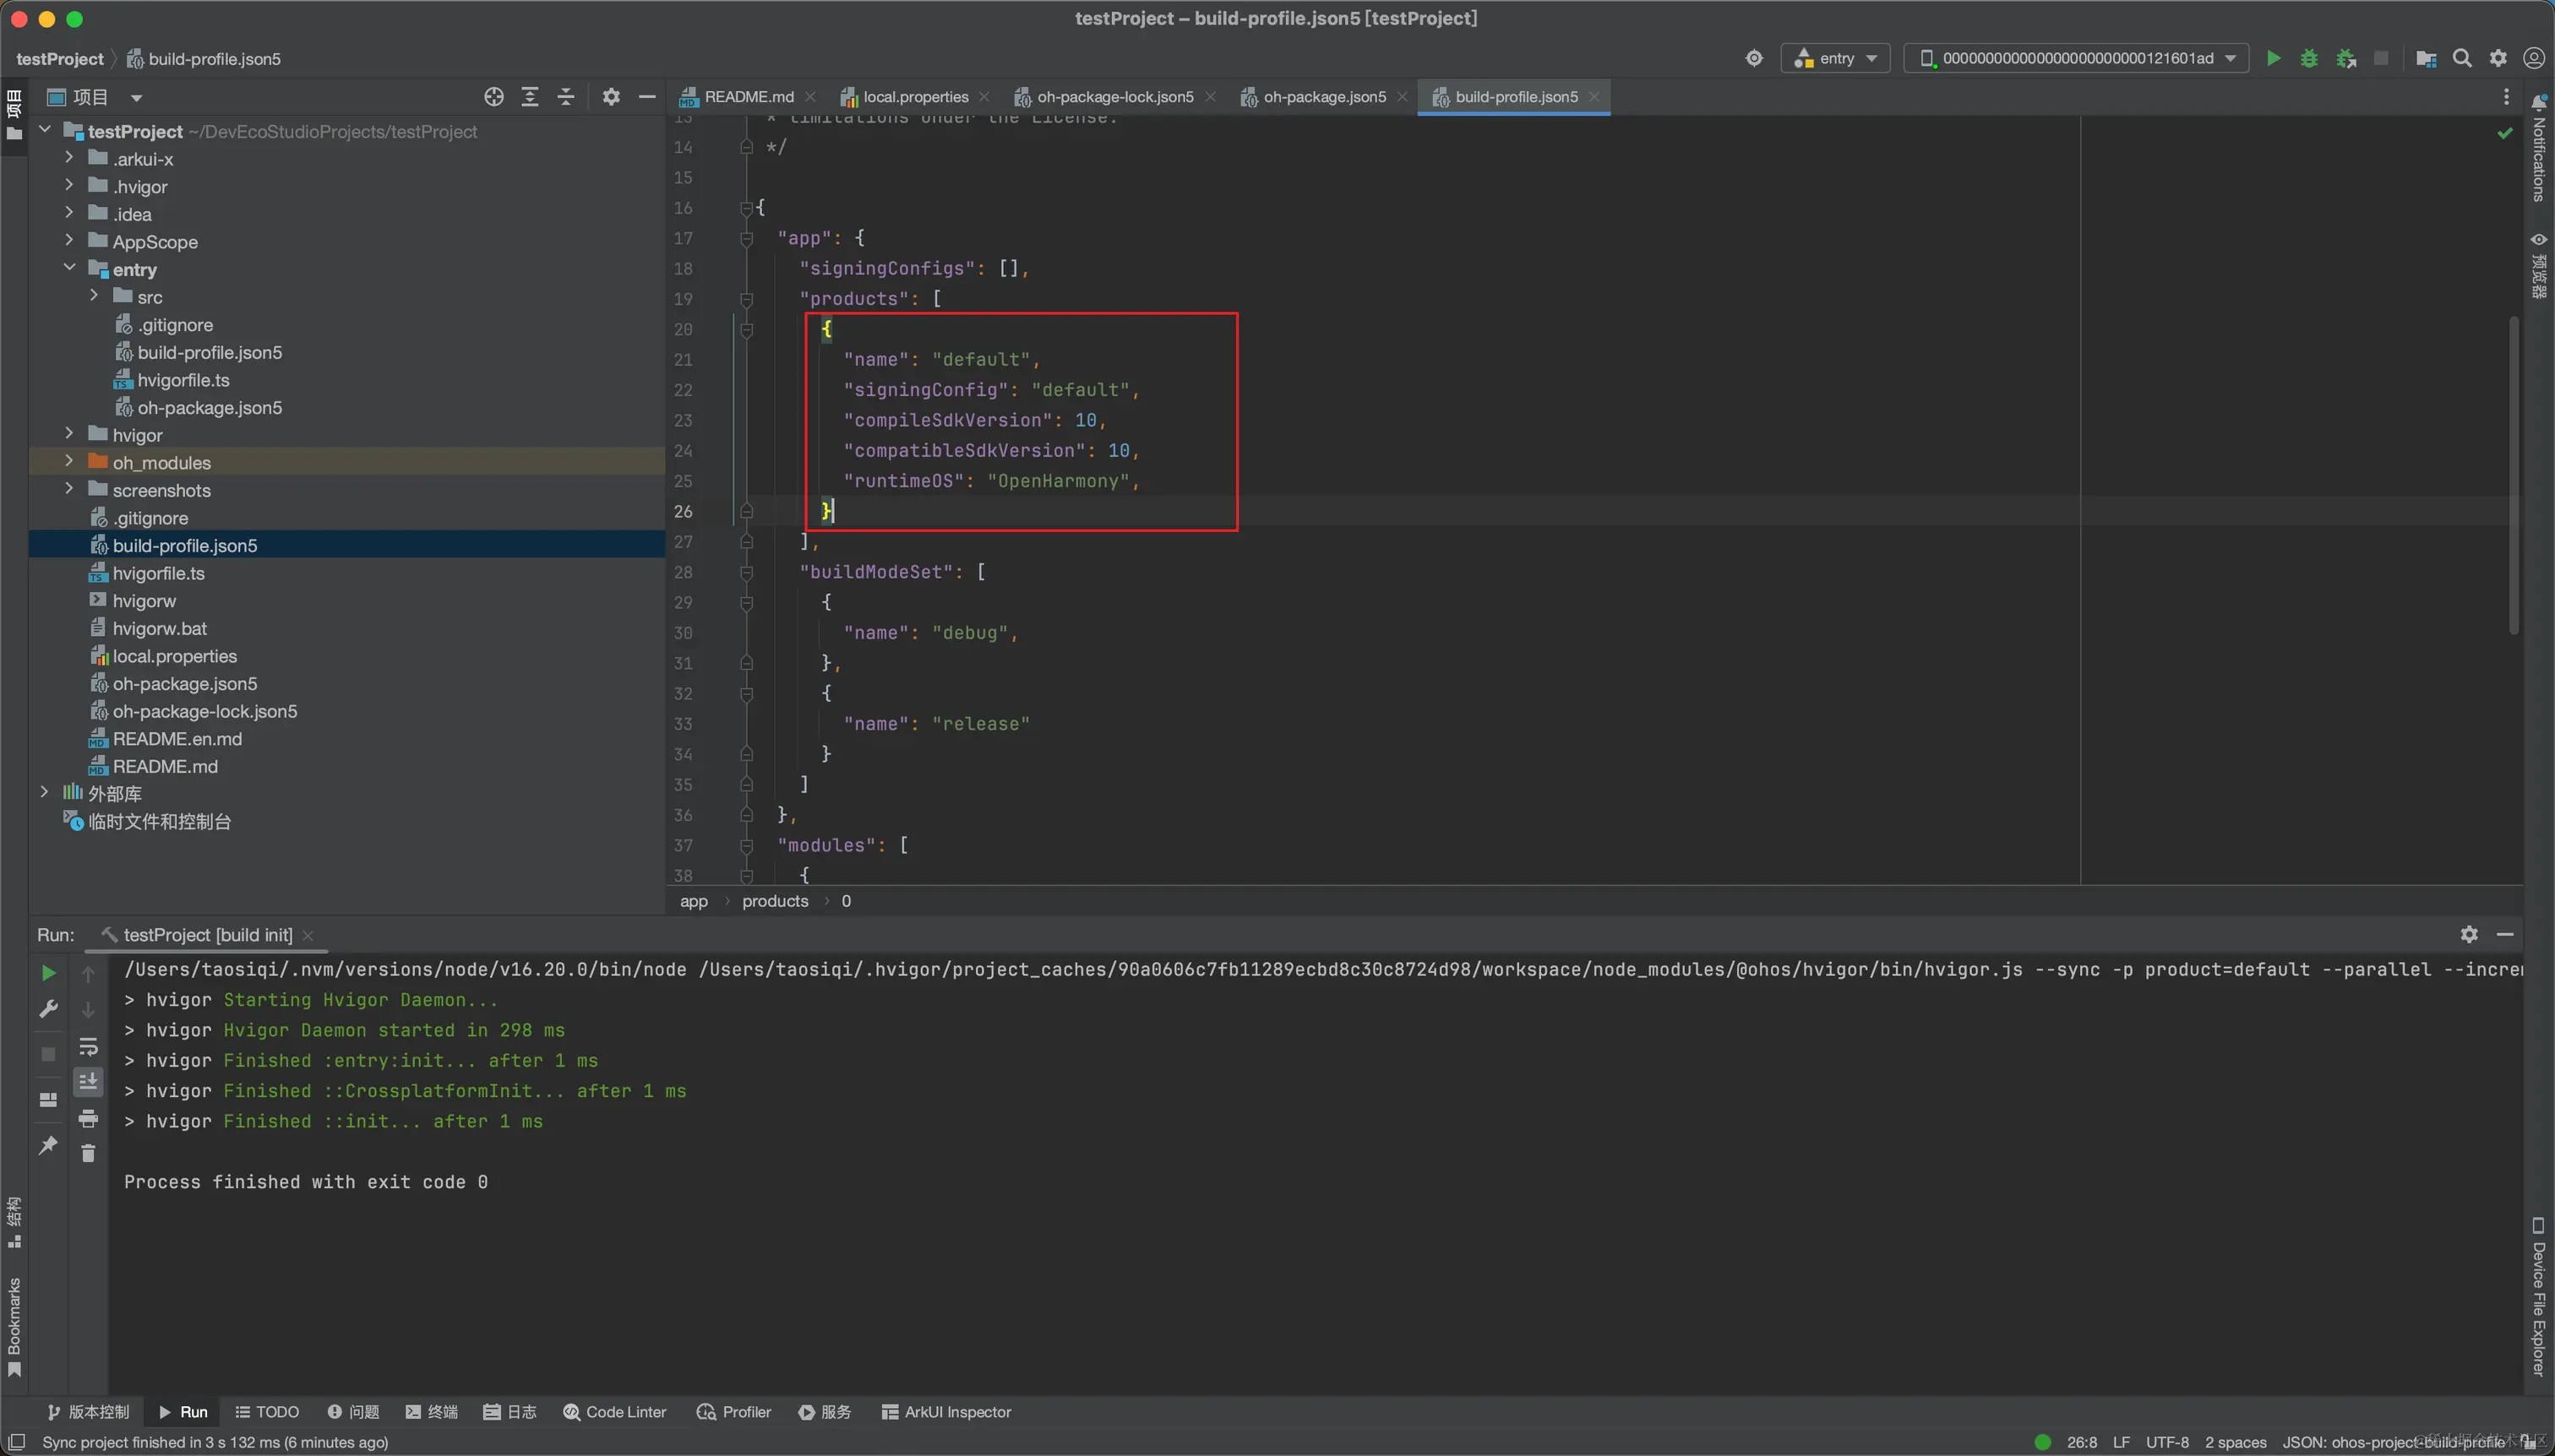Open Device File Explorer side panel

[x=2539, y=1296]
